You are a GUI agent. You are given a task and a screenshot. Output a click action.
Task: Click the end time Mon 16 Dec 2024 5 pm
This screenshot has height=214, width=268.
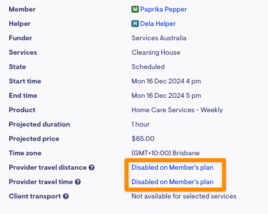(x=166, y=95)
